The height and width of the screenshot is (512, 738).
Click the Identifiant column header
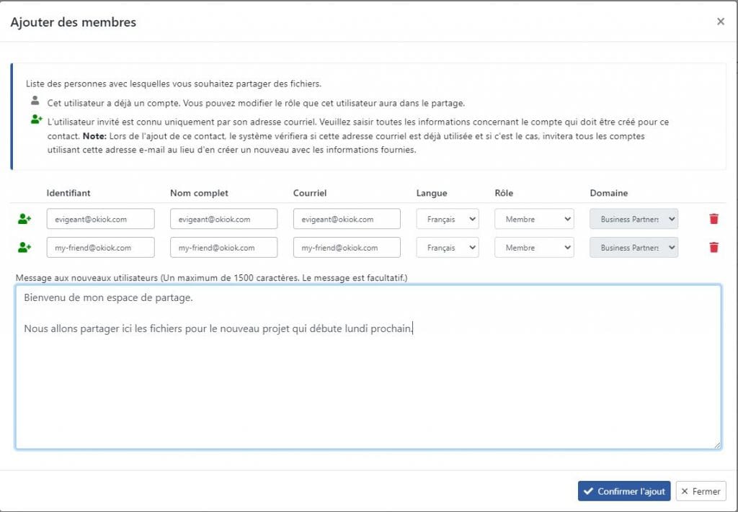pyautogui.click(x=68, y=193)
